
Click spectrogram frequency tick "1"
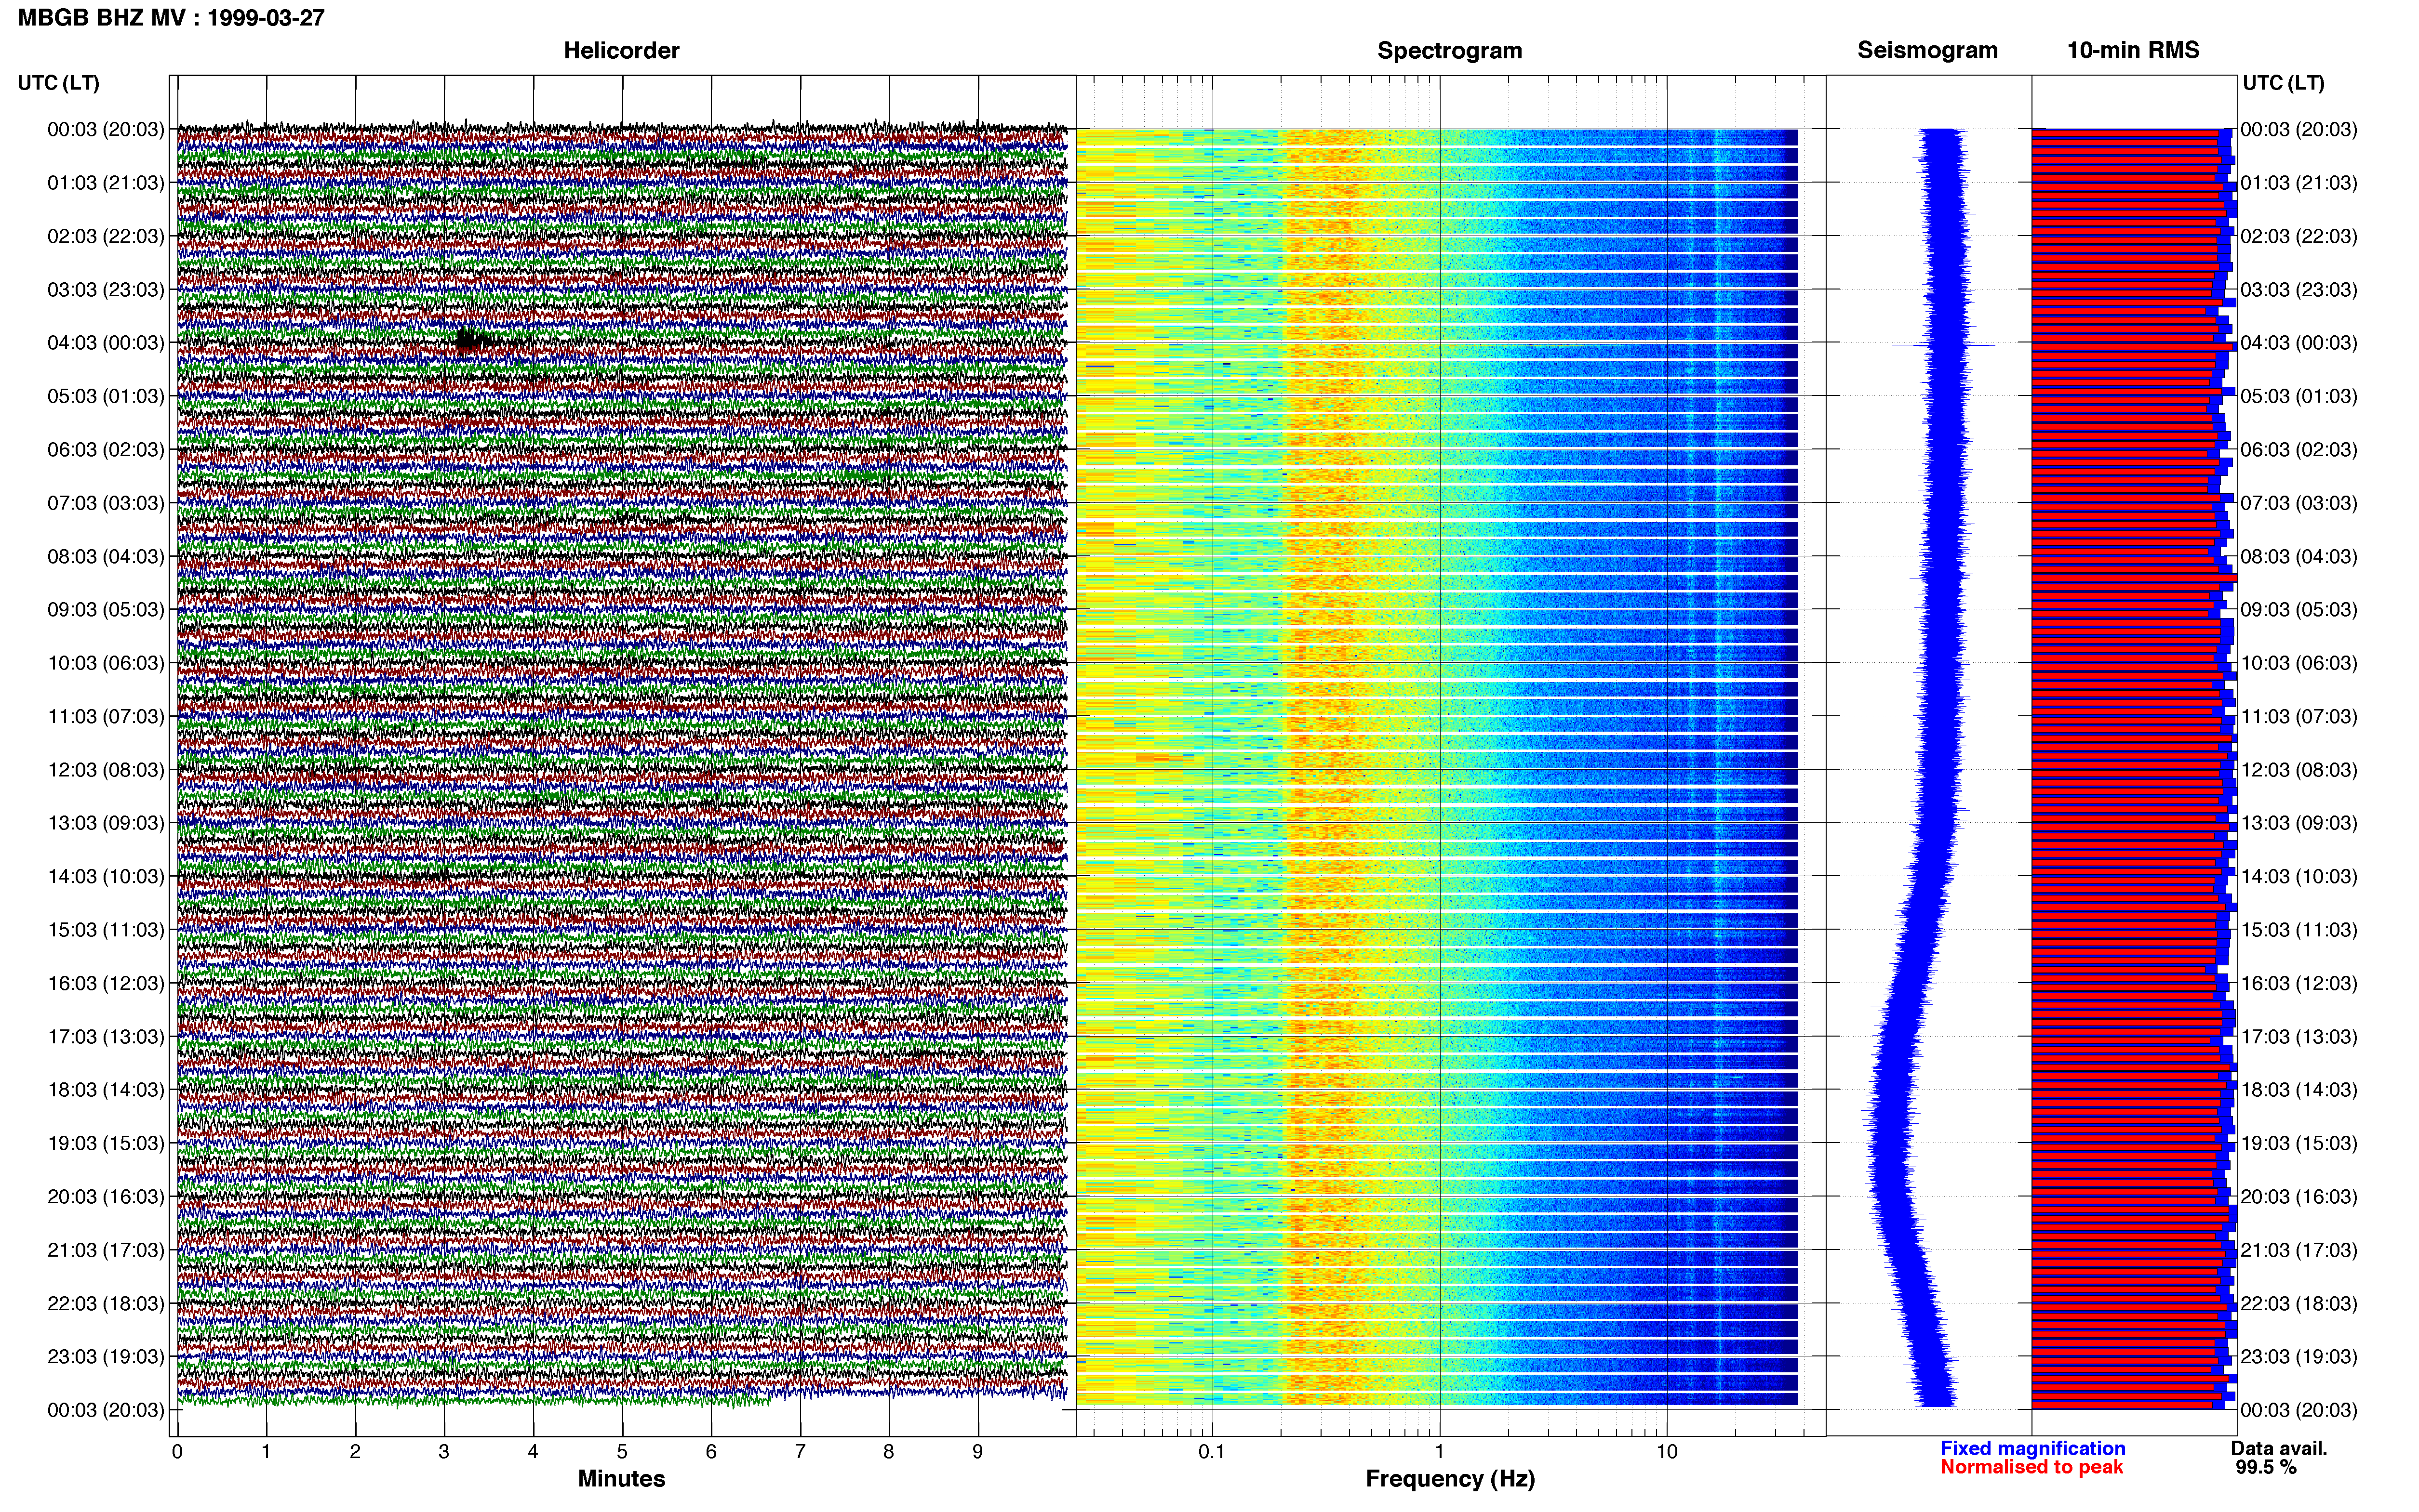(1440, 1452)
